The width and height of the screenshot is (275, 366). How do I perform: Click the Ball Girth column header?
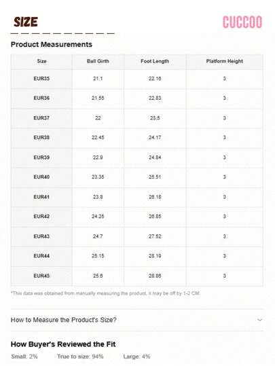pyautogui.click(x=98, y=61)
